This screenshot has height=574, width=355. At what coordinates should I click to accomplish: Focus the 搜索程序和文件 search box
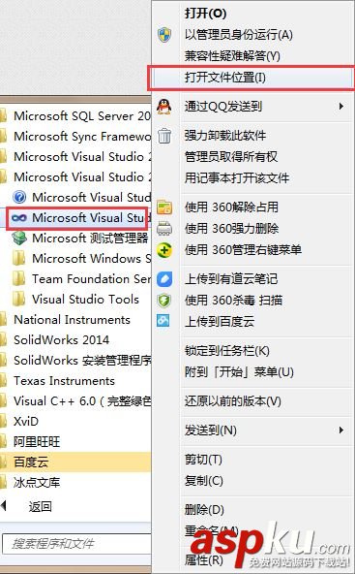(x=76, y=543)
